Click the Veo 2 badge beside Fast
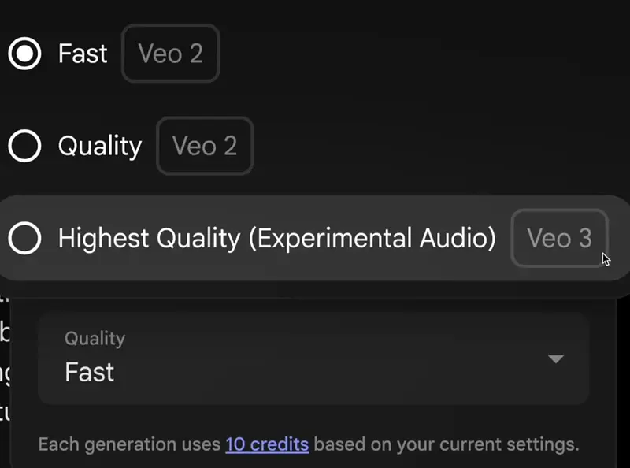This screenshot has width=630, height=468. pos(170,54)
